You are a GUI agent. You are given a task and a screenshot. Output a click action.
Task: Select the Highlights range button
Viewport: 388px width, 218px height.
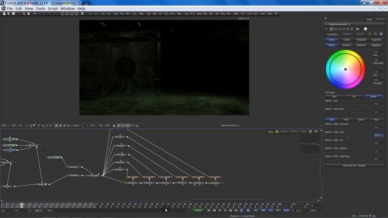pos(376,45)
